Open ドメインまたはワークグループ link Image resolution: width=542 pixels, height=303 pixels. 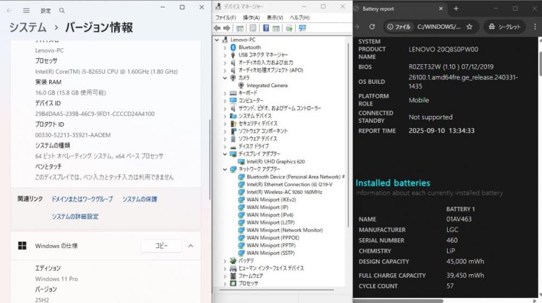coord(82,199)
